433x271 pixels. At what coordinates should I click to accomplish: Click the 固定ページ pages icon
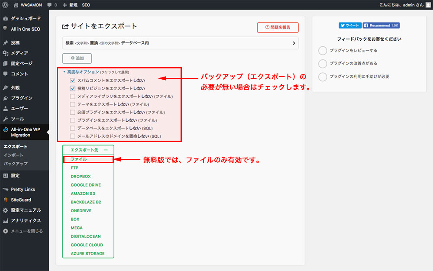point(6,64)
